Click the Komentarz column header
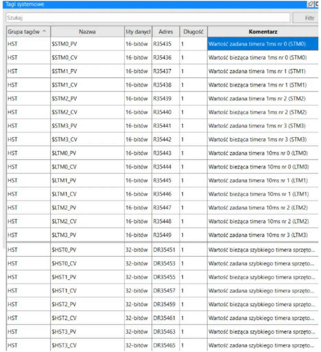321x352 pixels. tap(263, 32)
